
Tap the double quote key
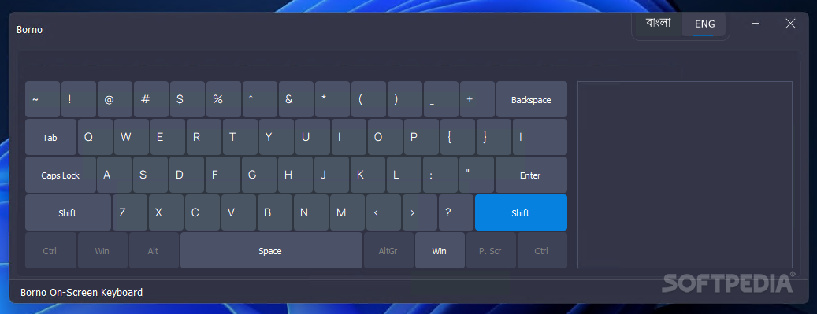coord(476,175)
